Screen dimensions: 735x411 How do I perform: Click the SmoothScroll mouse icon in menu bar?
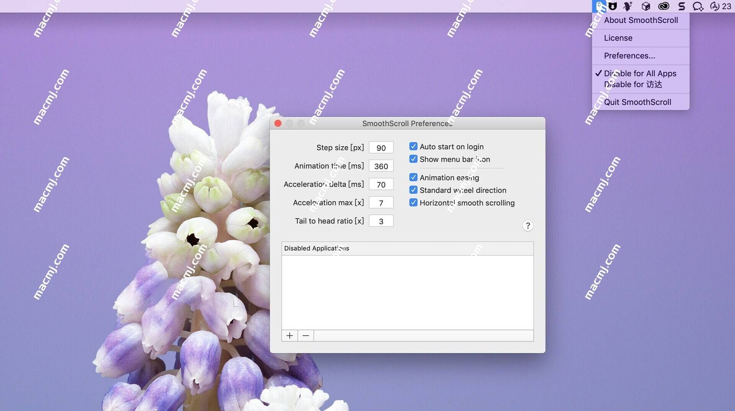coord(599,6)
